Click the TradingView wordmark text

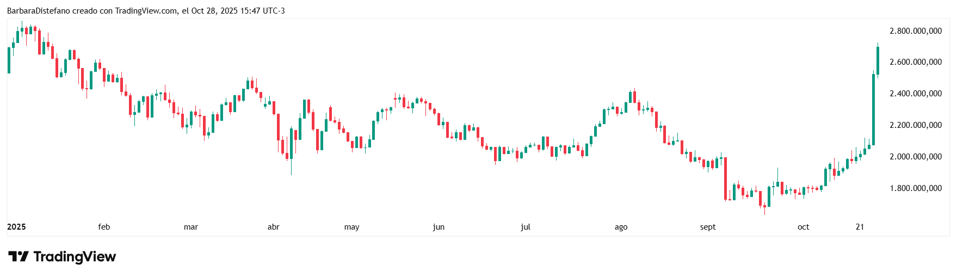click(x=75, y=256)
